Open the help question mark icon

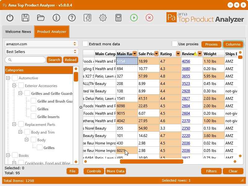[x=72, y=18]
